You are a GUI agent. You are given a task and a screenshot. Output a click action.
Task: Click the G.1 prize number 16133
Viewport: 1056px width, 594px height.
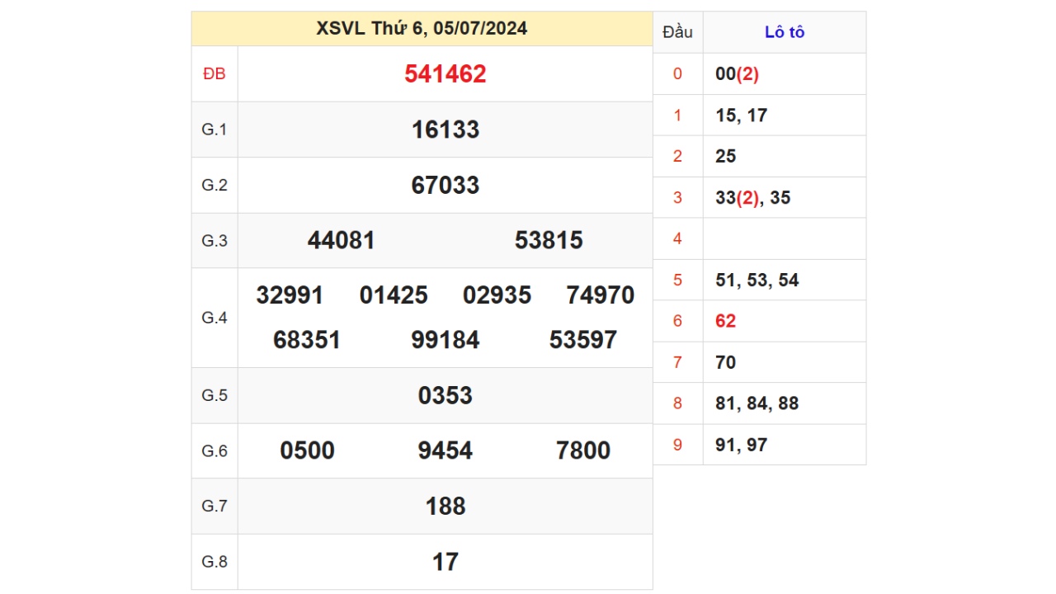tap(445, 130)
